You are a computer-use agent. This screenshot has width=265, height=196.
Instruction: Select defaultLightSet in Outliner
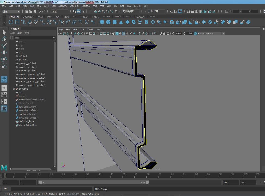27,121
